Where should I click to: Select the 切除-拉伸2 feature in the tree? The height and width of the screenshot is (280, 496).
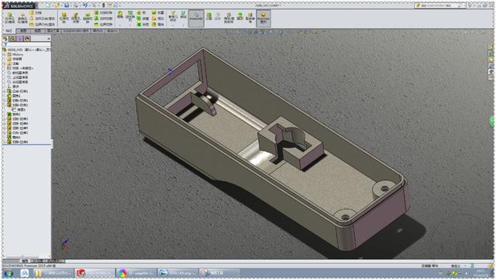[18, 104]
